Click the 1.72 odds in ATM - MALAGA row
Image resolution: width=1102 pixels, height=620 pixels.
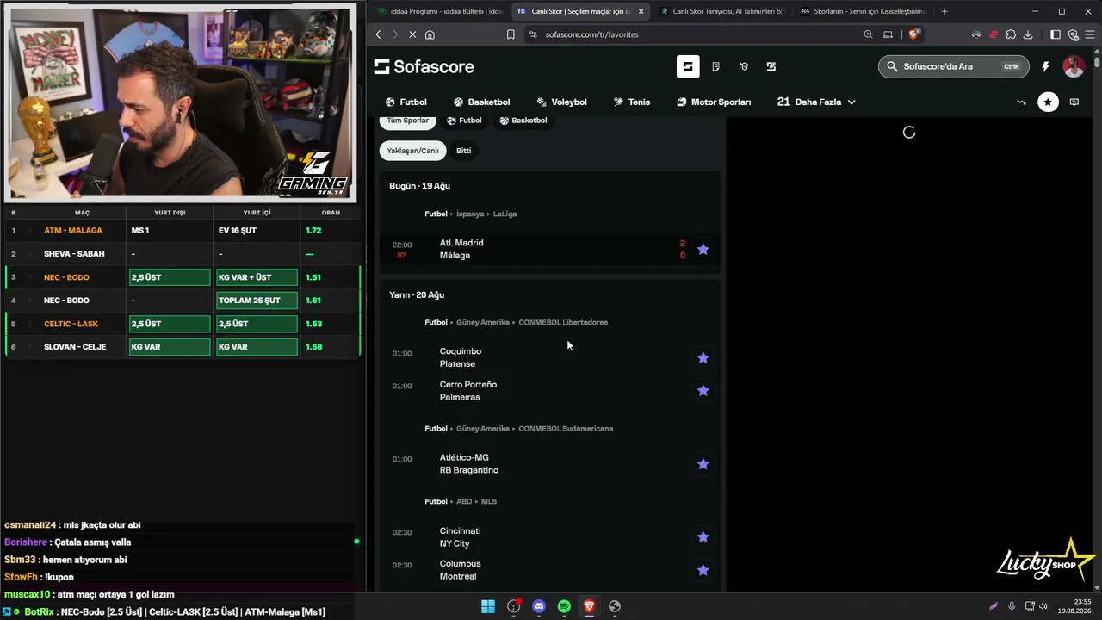[313, 231]
